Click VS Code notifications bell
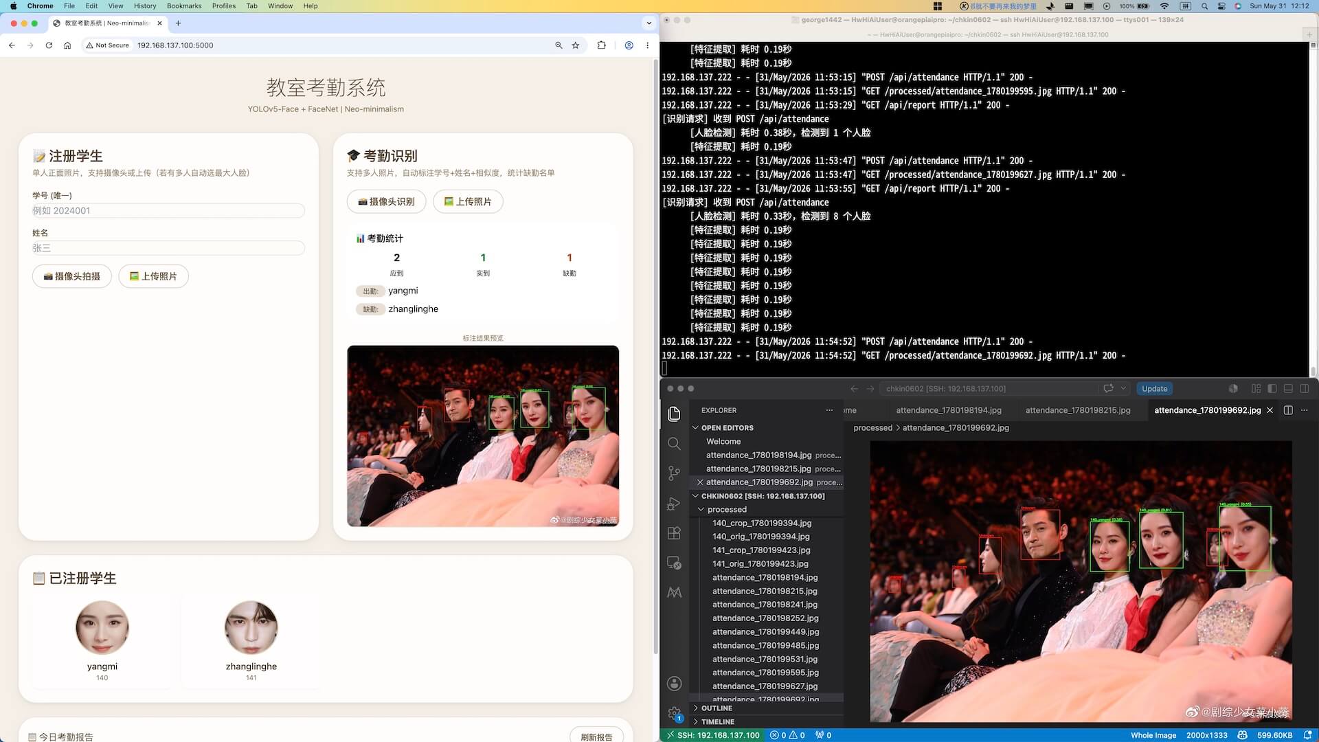This screenshot has height=742, width=1319. click(1308, 735)
